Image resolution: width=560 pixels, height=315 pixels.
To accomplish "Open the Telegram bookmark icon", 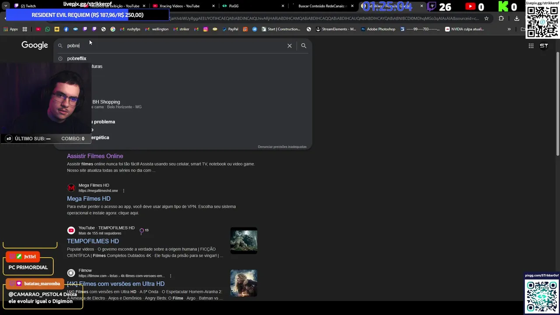I will click(255, 29).
